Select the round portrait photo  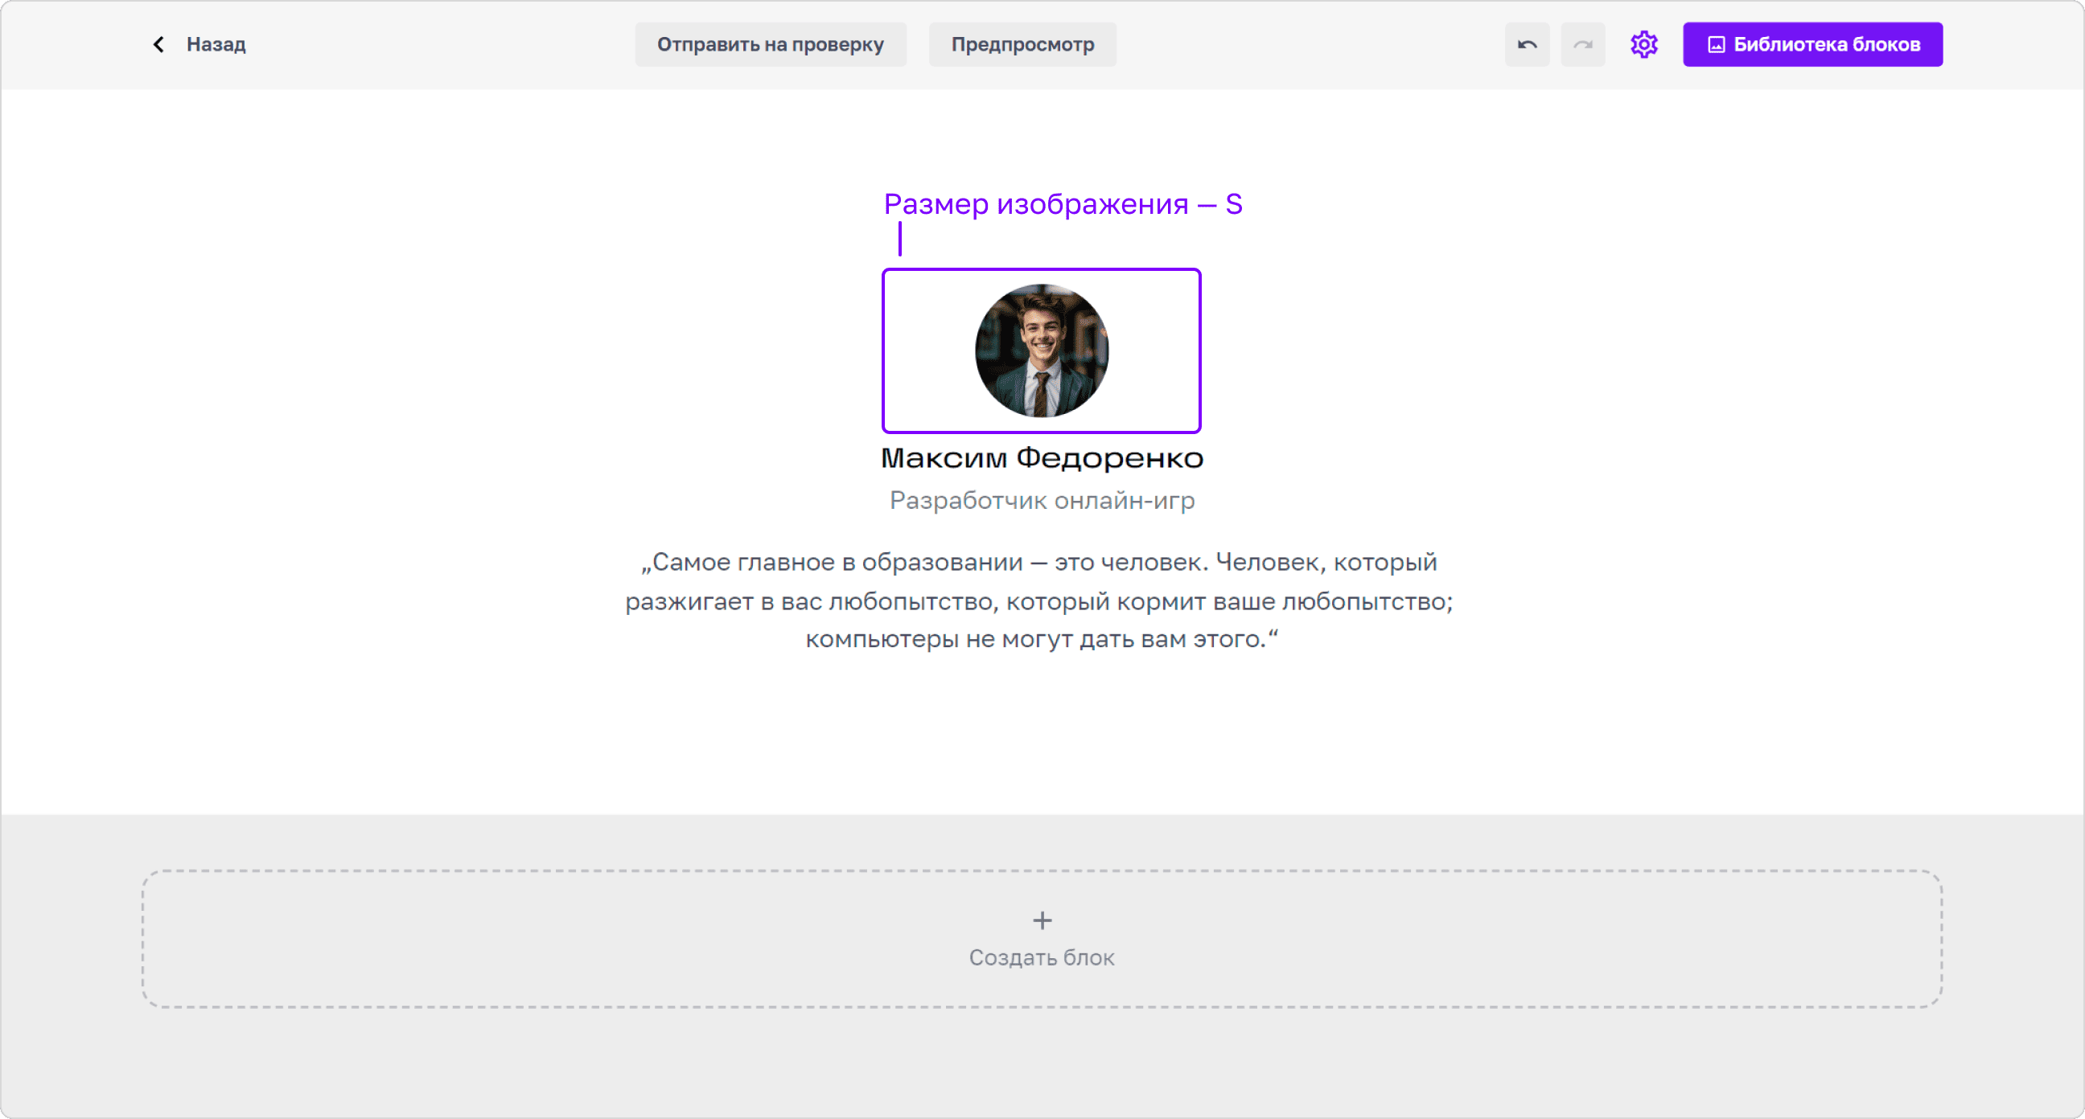pos(1042,350)
